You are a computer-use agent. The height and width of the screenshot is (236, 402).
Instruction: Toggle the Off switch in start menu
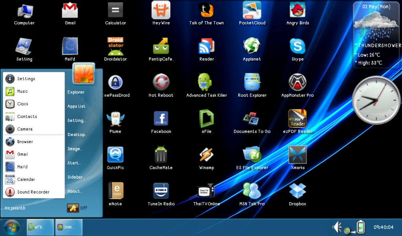tap(77, 208)
